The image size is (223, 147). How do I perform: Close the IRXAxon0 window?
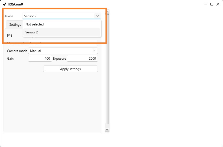(218, 4)
